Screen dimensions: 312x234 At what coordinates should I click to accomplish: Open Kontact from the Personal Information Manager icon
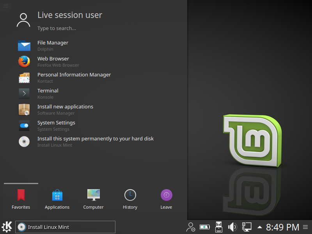pyautogui.click(x=24, y=78)
